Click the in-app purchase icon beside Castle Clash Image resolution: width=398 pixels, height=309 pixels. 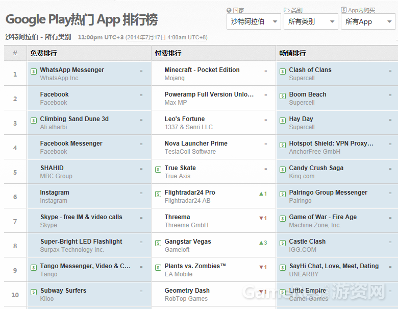click(283, 243)
